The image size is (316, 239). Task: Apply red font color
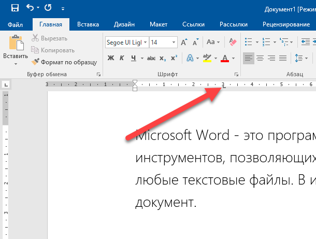(225, 58)
